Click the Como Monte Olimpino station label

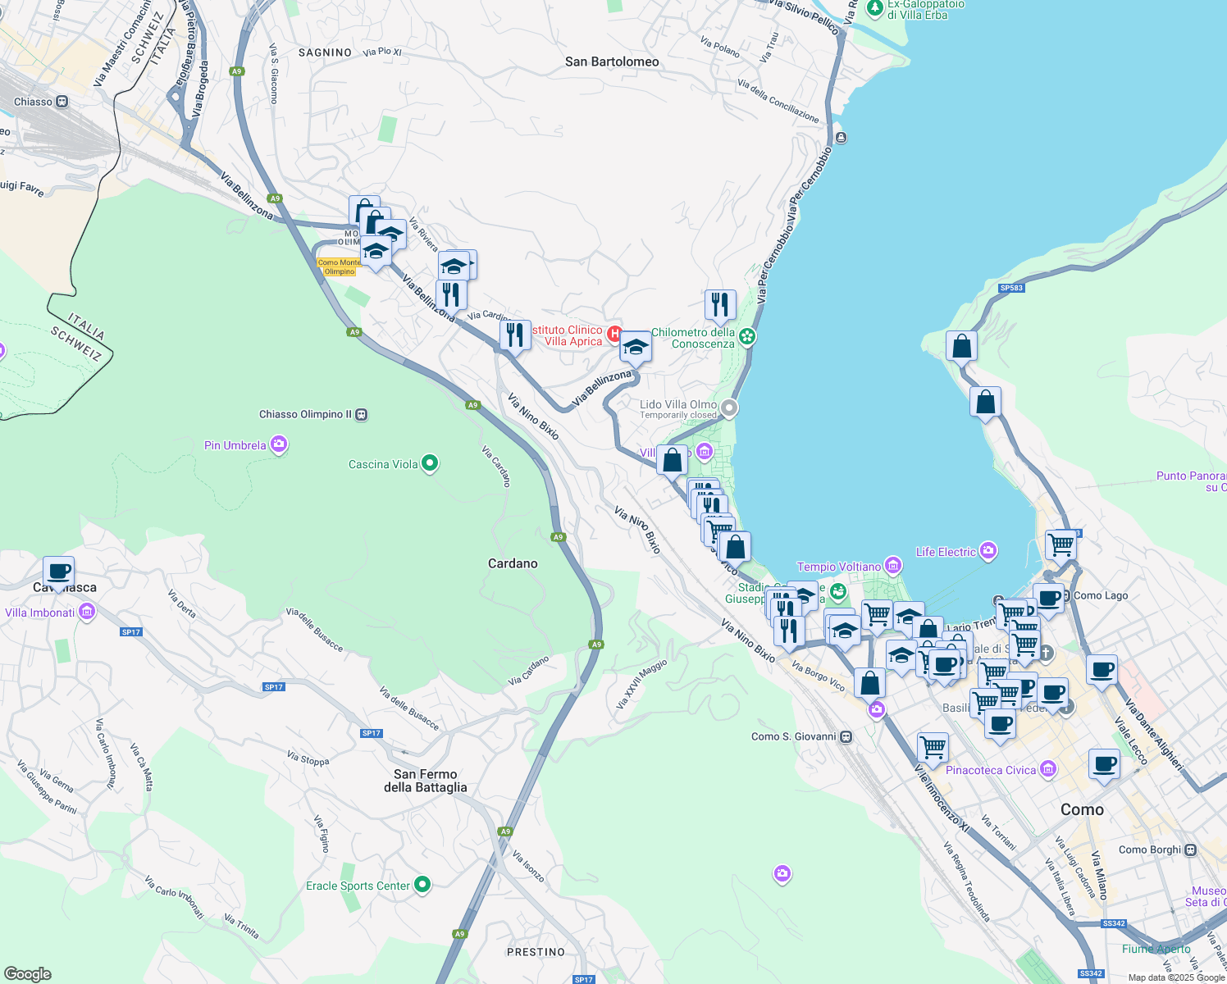click(x=337, y=266)
